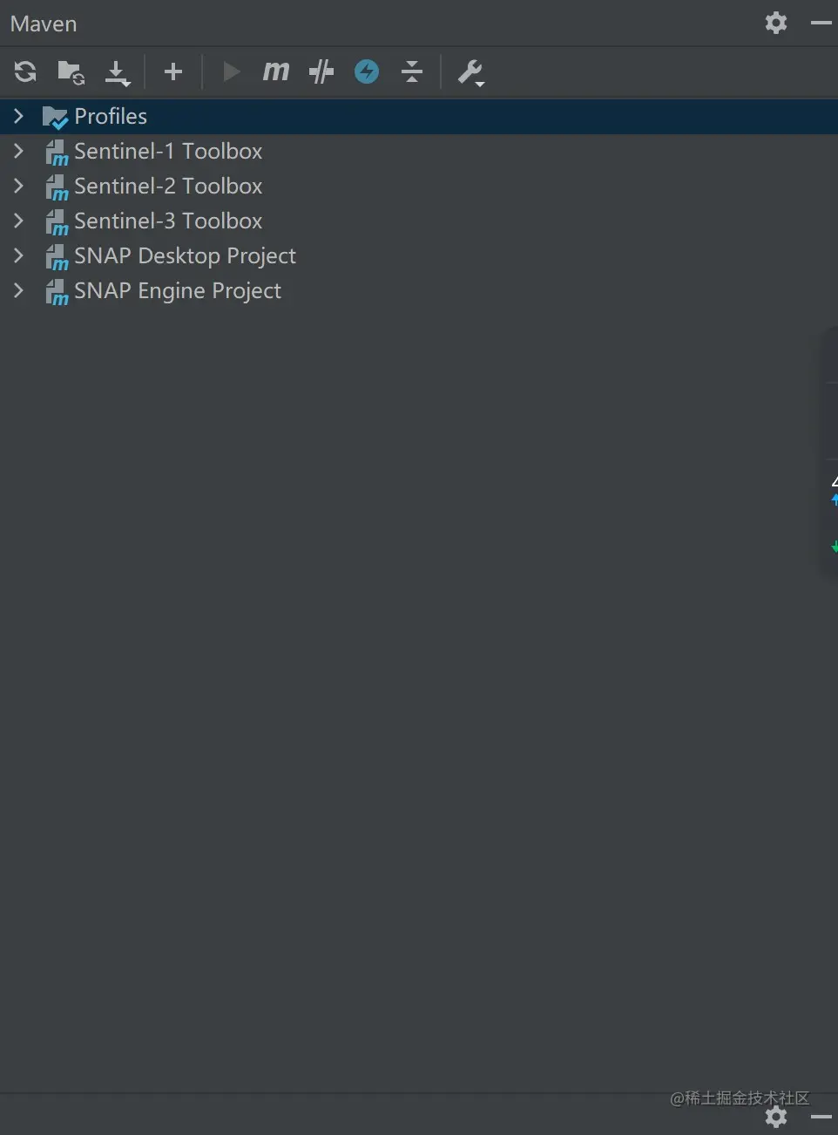
Task: Generate sources and update folders icon
Action: (x=71, y=72)
